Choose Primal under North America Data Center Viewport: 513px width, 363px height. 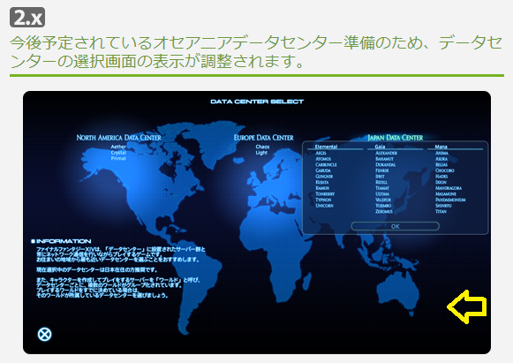coord(118,158)
